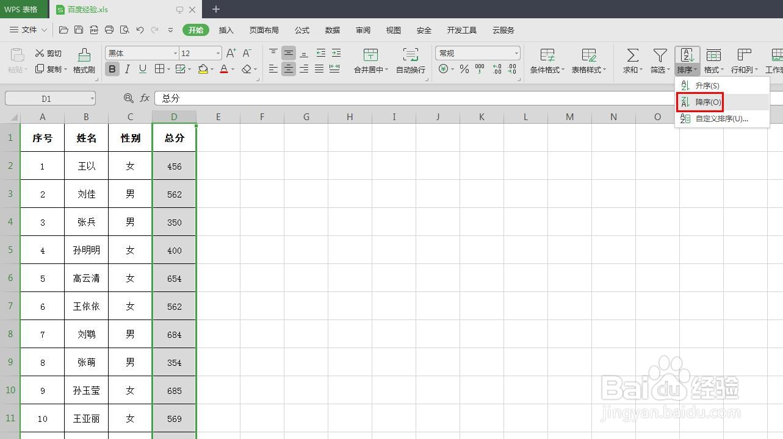Image resolution: width=783 pixels, height=439 pixels.
Task: Toggle horizontal center alignment
Action: tap(289, 69)
